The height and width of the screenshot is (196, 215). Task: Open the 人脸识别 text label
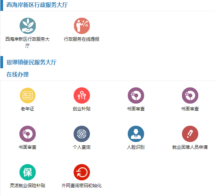(x=136, y=147)
